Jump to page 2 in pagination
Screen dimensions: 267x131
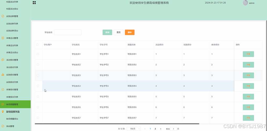tap(155, 129)
